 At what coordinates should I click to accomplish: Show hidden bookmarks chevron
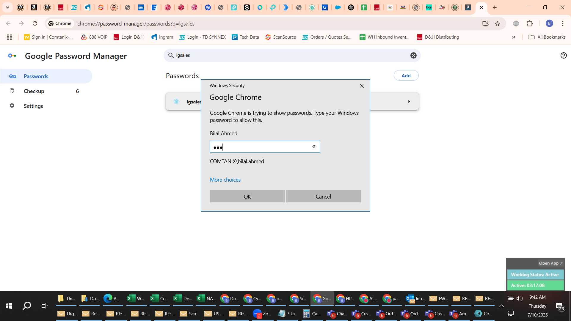point(514,37)
